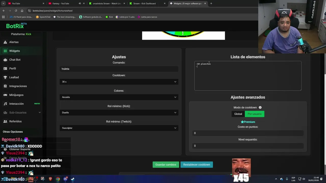The height and width of the screenshot is (183, 326).
Task: Click the Premium star label
Action: point(248,122)
